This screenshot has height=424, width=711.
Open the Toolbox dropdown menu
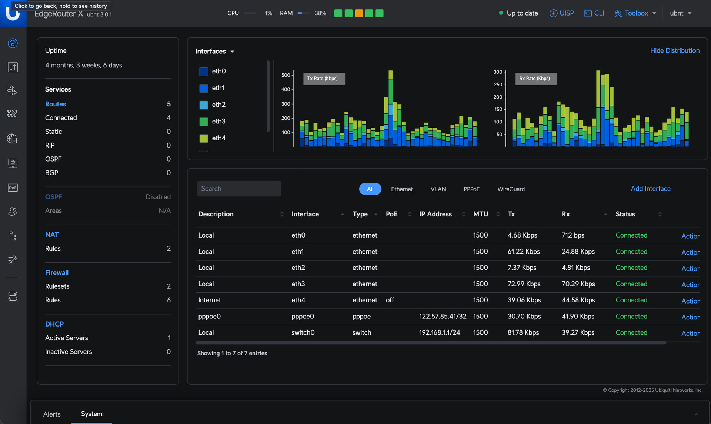point(635,13)
